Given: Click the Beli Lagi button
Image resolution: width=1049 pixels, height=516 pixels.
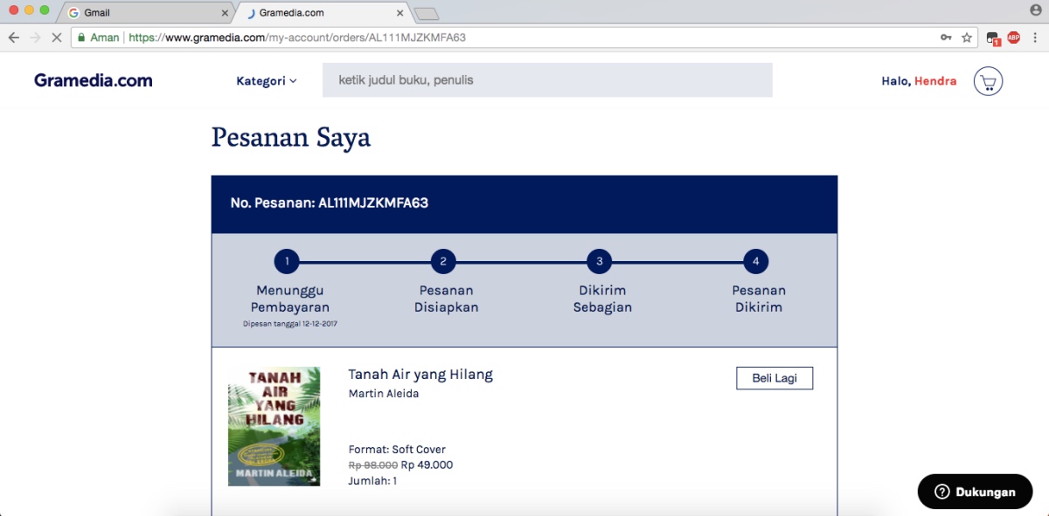Looking at the screenshot, I should pos(775,378).
